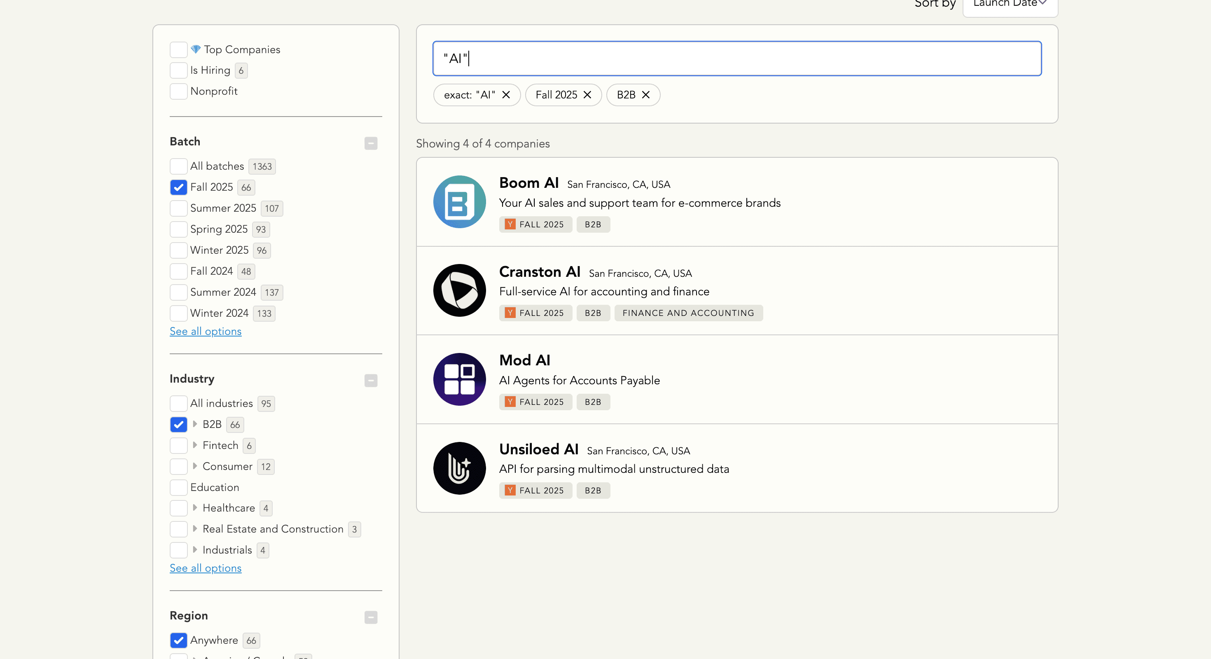Uncheck the Fall 2025 batch filter
Image resolution: width=1211 pixels, height=659 pixels.
coord(178,187)
